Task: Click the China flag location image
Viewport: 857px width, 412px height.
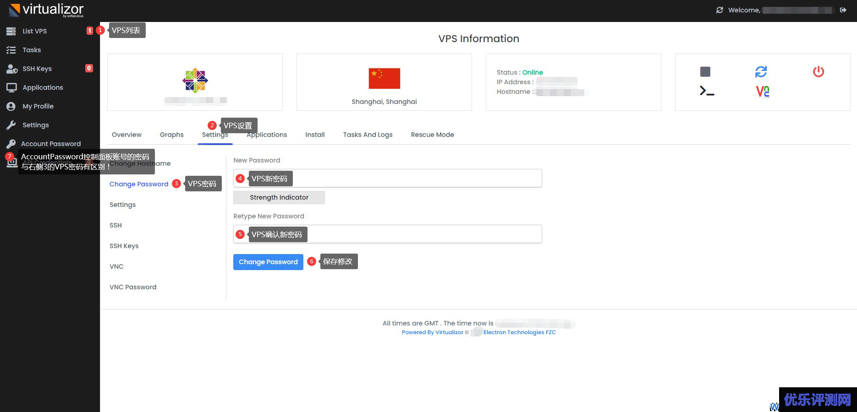Action: tap(384, 78)
